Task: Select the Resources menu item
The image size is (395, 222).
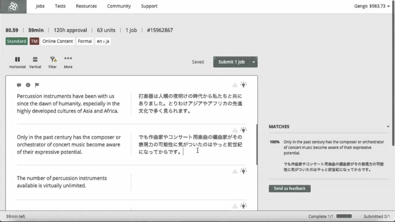Action: click(86, 6)
